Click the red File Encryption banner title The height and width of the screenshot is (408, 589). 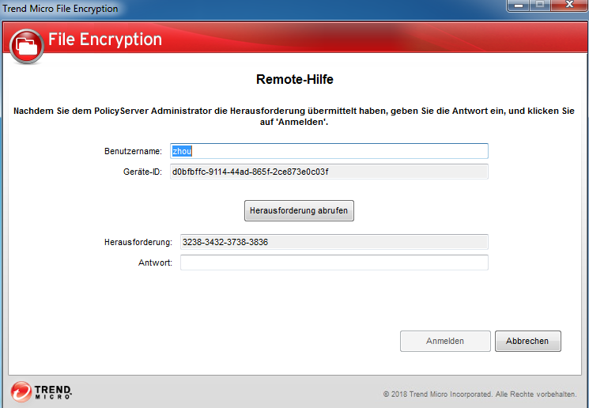pyautogui.click(x=105, y=40)
